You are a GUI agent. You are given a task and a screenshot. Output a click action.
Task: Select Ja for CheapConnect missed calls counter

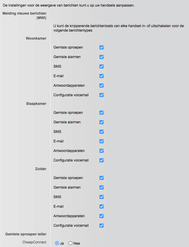click(57, 243)
